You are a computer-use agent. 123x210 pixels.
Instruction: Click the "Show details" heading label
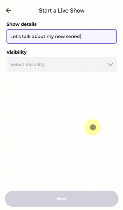(22, 24)
